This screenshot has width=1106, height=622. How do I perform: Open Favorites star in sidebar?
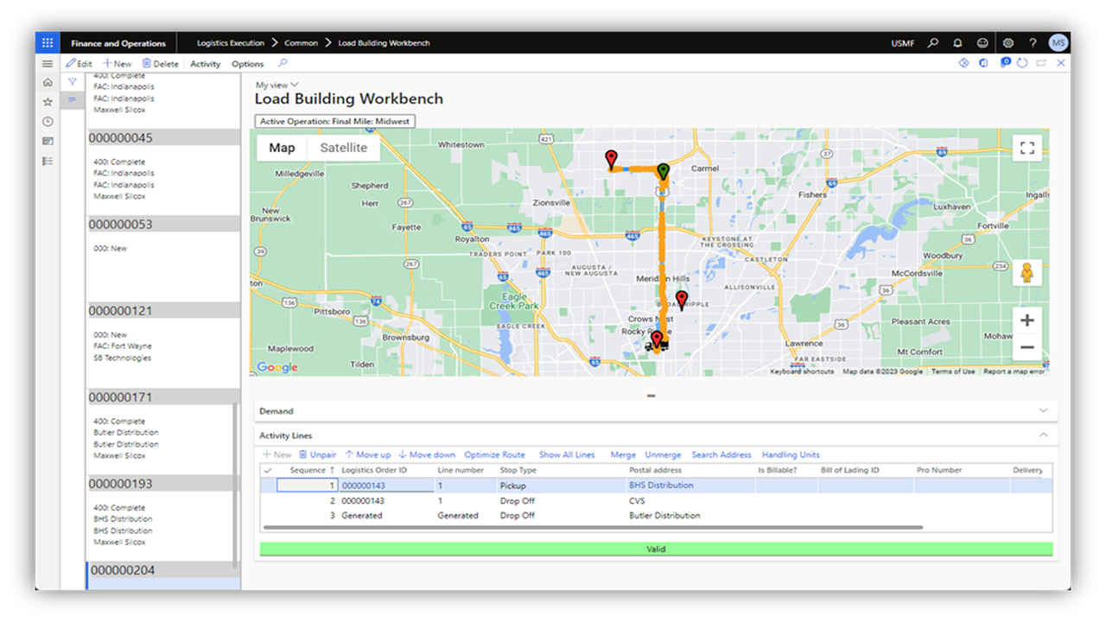click(x=48, y=102)
